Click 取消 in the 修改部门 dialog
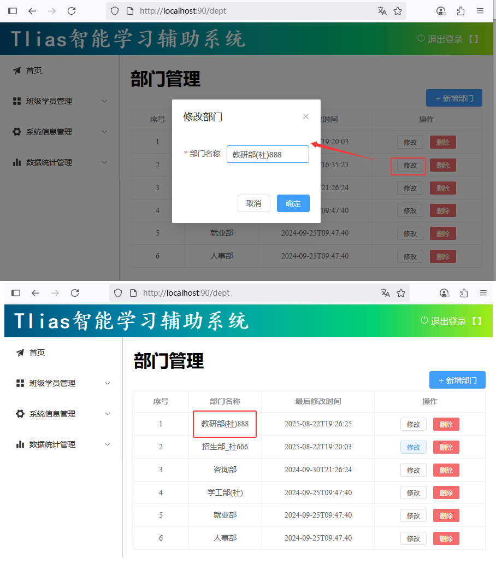This screenshot has height=563, width=496. [x=253, y=203]
